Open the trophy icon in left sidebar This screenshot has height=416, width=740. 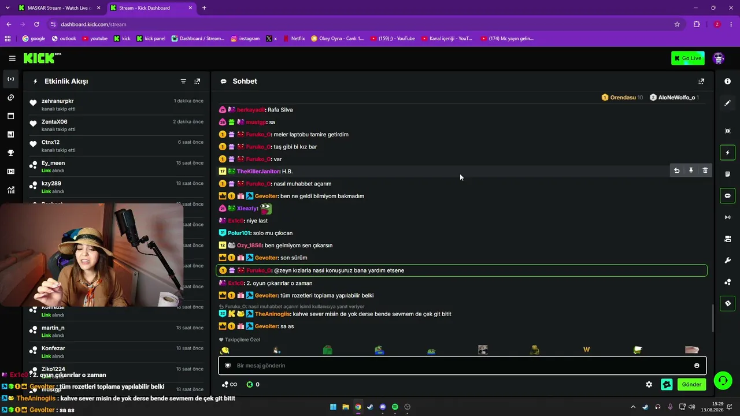coord(11,153)
